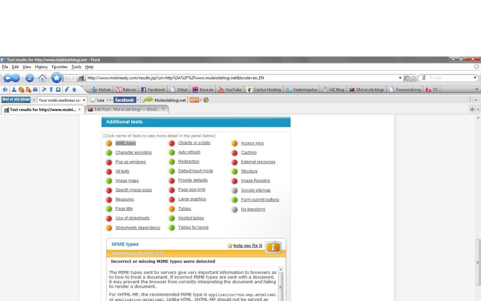Click the back/forward navigation button
The width and height of the screenshot is (481, 301).
point(11,78)
